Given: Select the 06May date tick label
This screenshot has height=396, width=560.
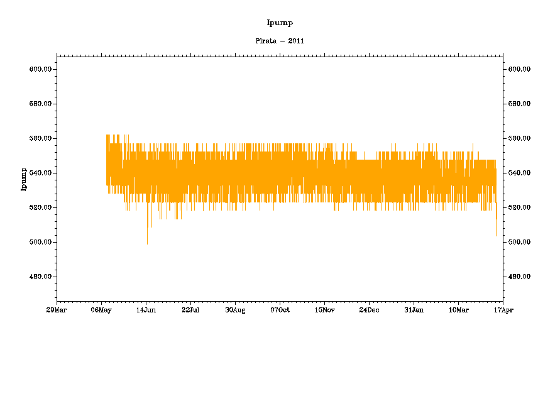Looking at the screenshot, I should pos(101,310).
